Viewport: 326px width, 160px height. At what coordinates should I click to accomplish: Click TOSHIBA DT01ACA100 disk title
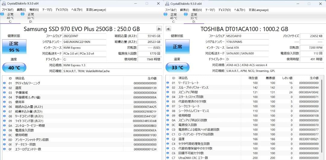click(245, 29)
